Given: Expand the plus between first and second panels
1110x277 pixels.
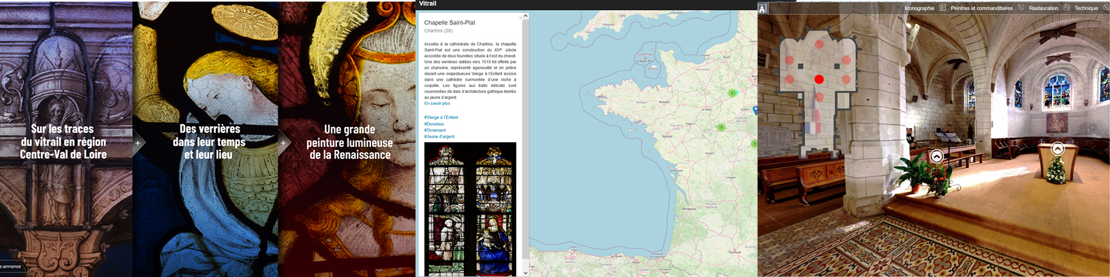Looking at the screenshot, I should [x=138, y=142].
